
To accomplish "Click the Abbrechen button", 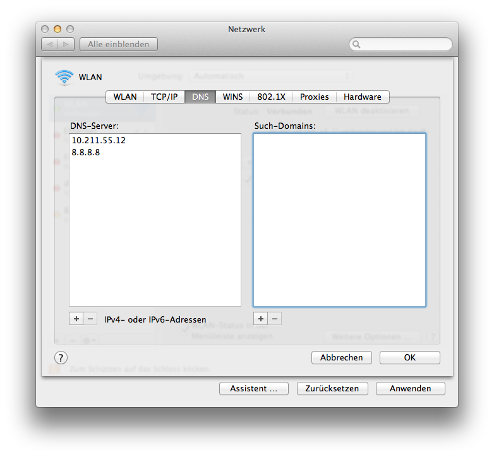I will (x=342, y=357).
